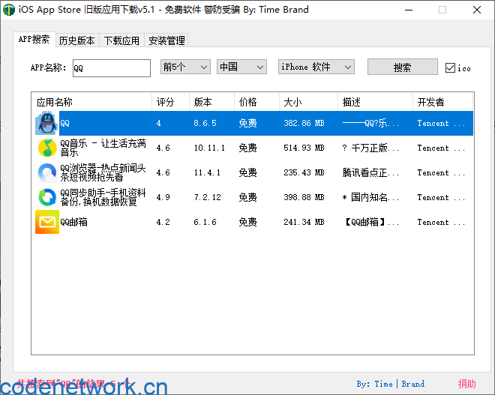Switch to the 安装管理 tab
This screenshot has width=495, height=395.
point(166,40)
